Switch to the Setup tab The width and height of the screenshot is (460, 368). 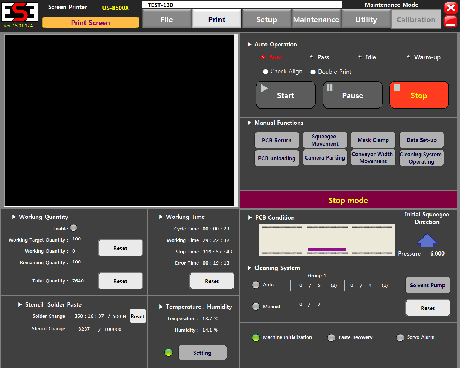coord(266,19)
